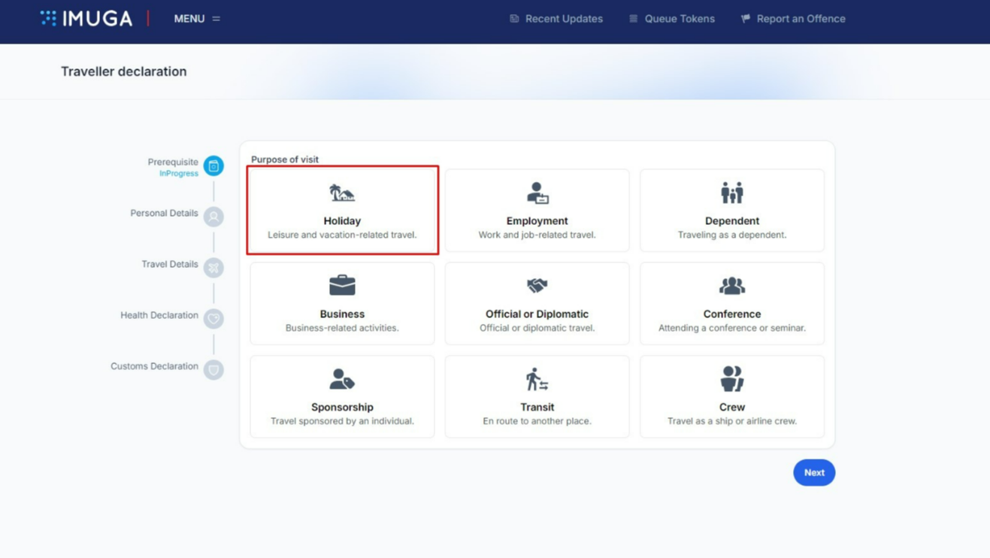
Task: Click the Queue Tokens icon in header
Action: [634, 19]
